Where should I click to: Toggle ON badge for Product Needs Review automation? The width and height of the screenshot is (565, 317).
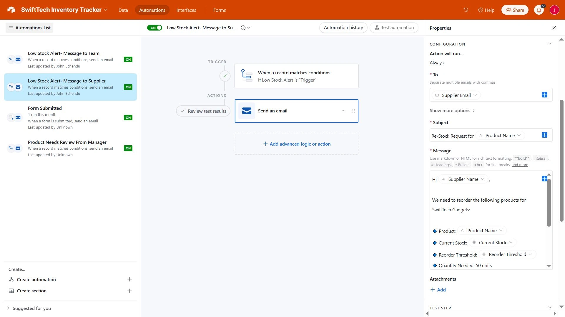pos(128,148)
